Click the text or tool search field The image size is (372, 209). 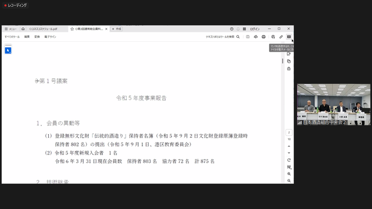[220, 37]
